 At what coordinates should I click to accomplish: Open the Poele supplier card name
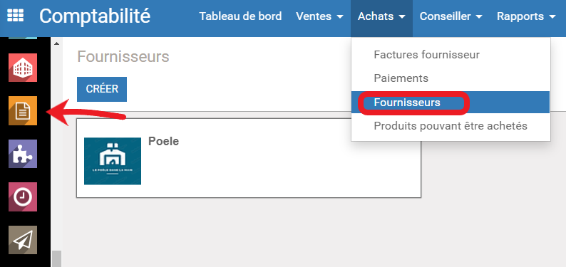click(163, 142)
